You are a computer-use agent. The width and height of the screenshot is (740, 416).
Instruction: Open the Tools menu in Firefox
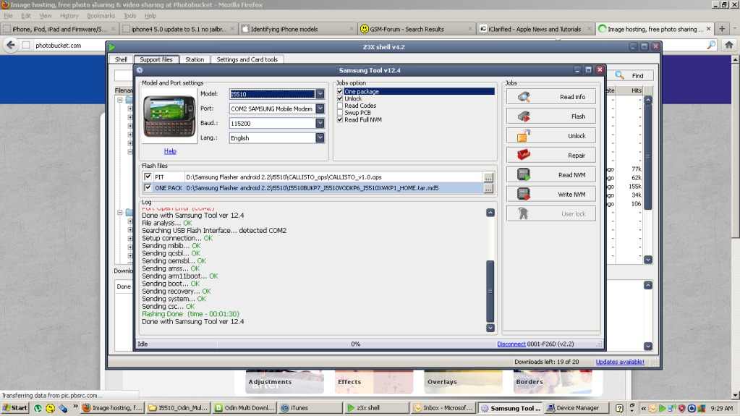coord(129,16)
